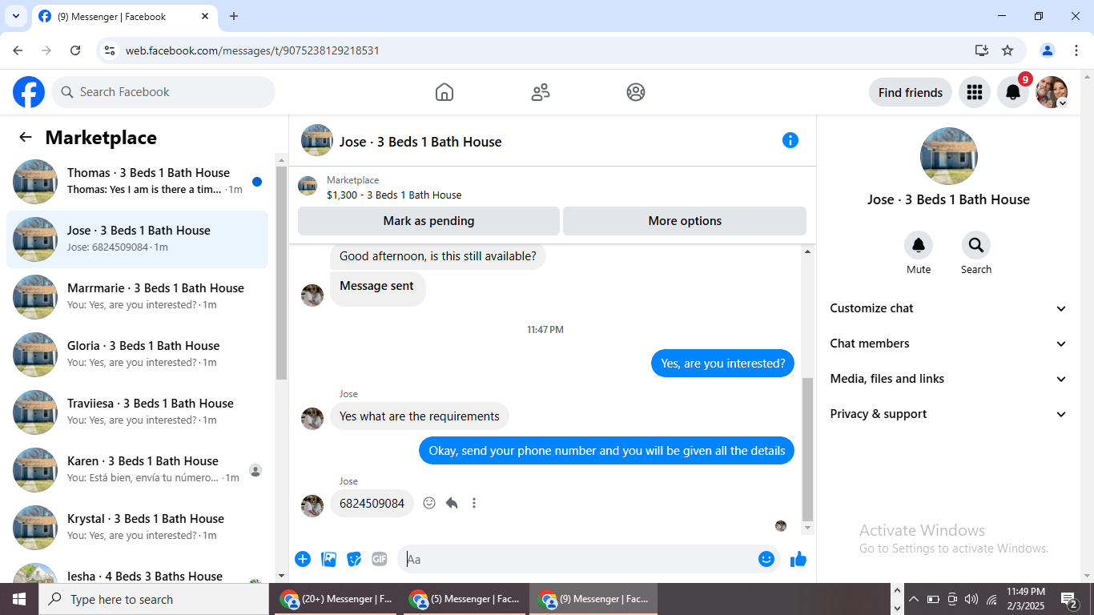Image resolution: width=1094 pixels, height=615 pixels.
Task: Open Karen 3 Beds 1 Bath House chat
Action: (x=138, y=470)
